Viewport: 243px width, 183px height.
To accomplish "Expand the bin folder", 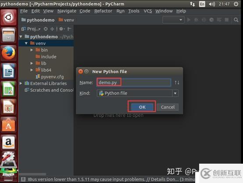I will click(32, 50).
